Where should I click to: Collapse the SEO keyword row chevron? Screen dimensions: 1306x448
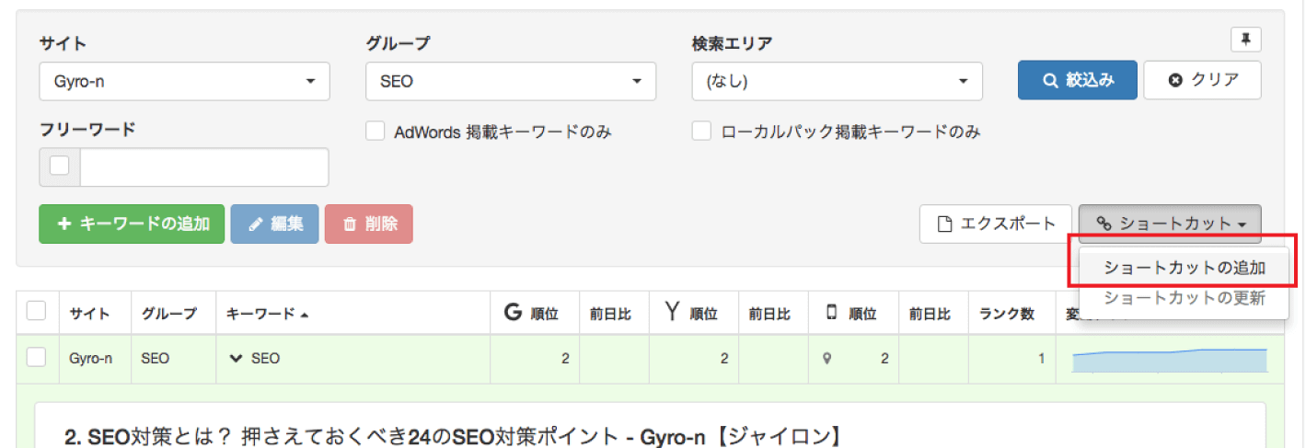[x=236, y=359]
